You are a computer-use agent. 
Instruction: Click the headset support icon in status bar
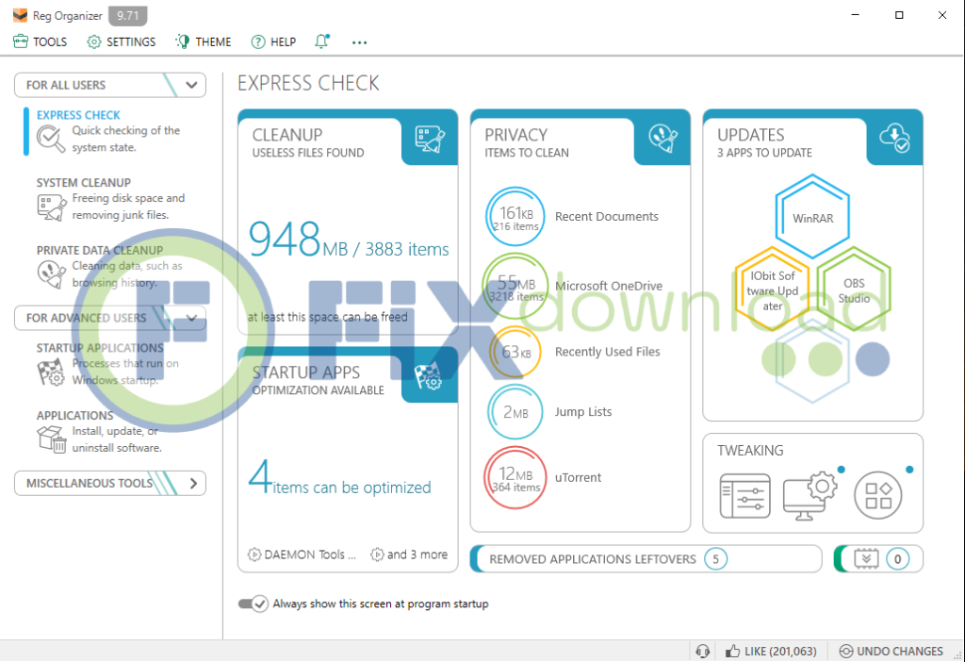click(x=702, y=652)
